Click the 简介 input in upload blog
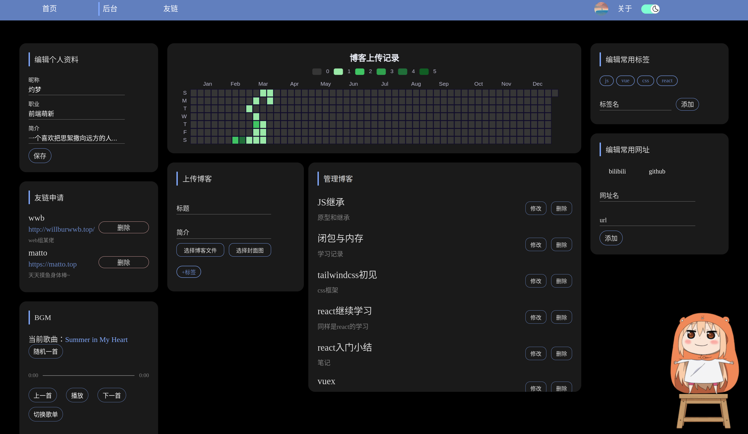 224,232
